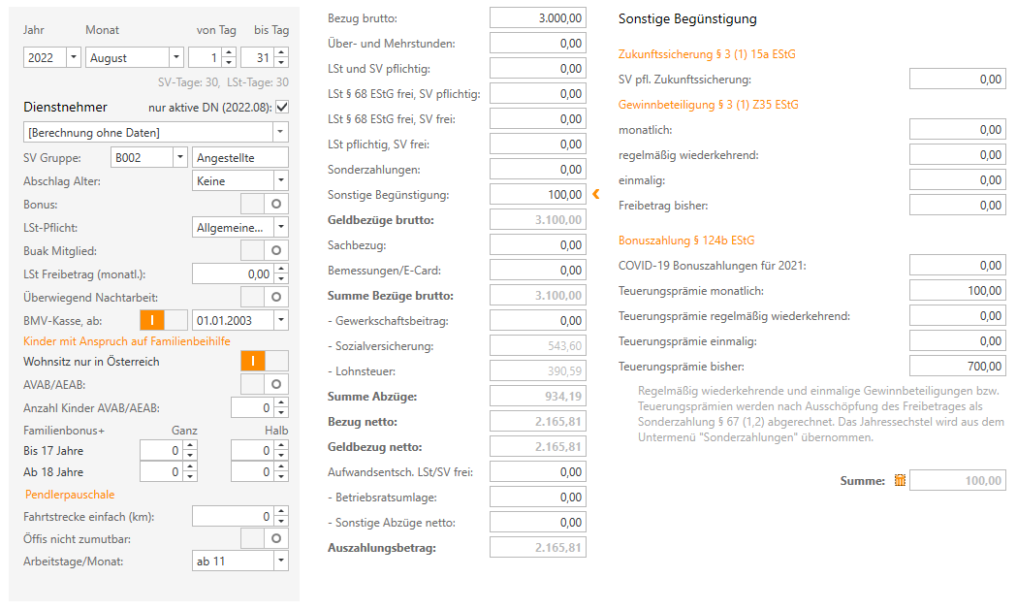The height and width of the screenshot is (610, 1017).
Task: Click the Über- und Mehrstunden field
Action: [538, 44]
